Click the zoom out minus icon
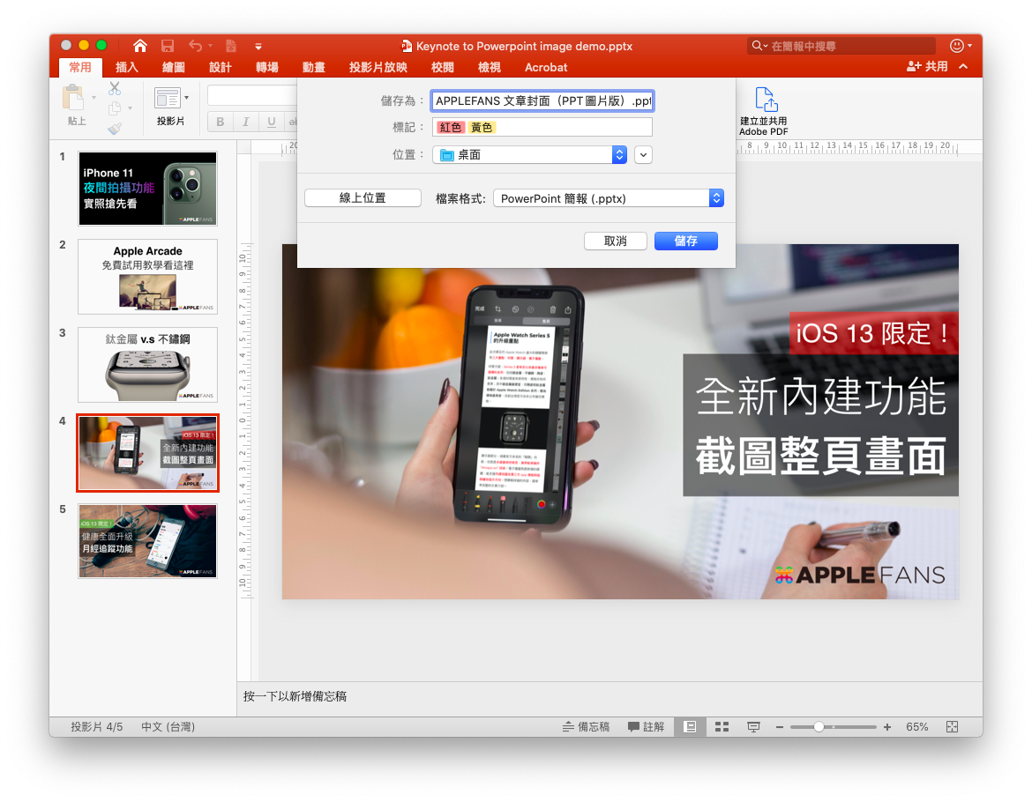 [779, 727]
